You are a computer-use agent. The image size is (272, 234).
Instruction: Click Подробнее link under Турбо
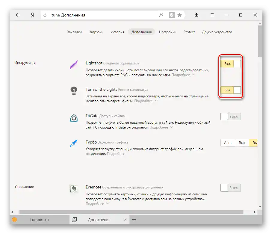pyautogui.click(x=116, y=154)
